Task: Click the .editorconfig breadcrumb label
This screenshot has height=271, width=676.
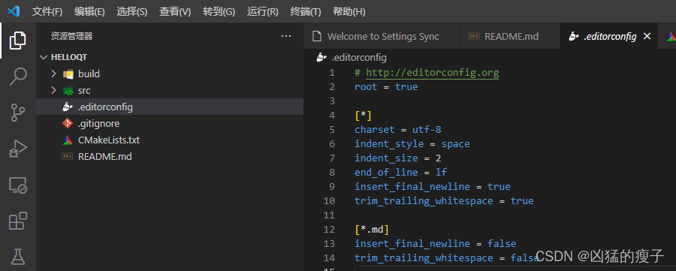Action: point(359,57)
